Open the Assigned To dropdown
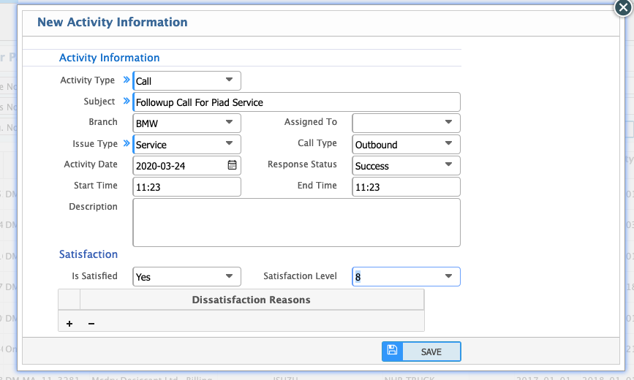 pyautogui.click(x=448, y=123)
